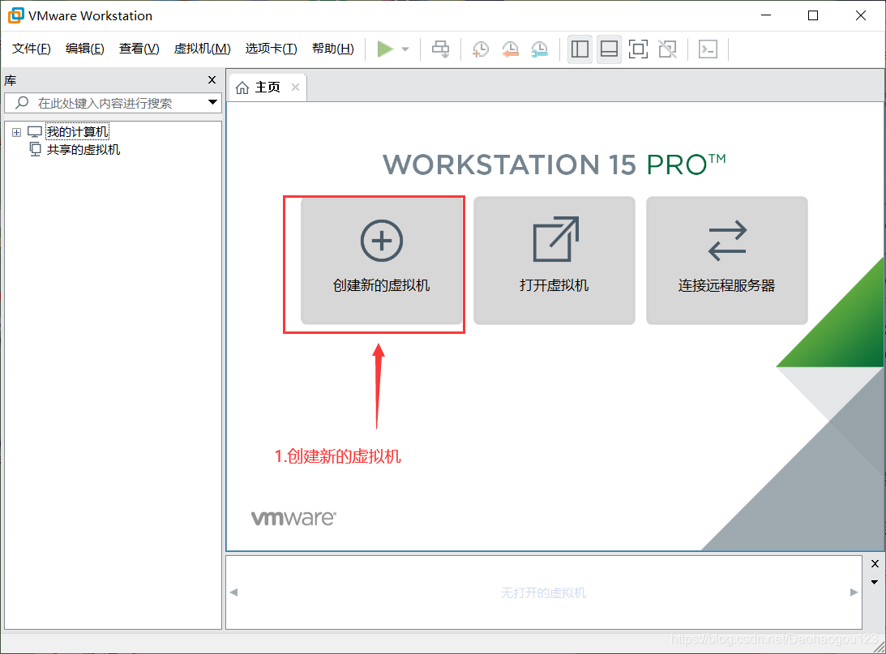Close the 库 library panel

point(212,80)
